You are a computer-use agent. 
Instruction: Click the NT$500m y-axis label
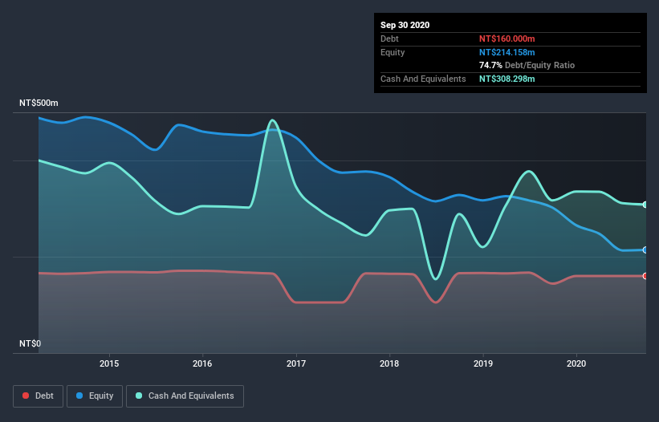(39, 103)
